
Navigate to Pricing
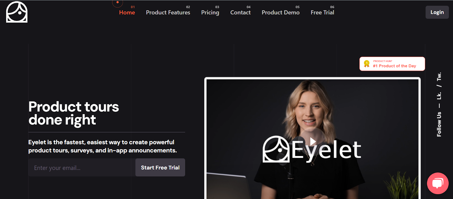(x=210, y=12)
